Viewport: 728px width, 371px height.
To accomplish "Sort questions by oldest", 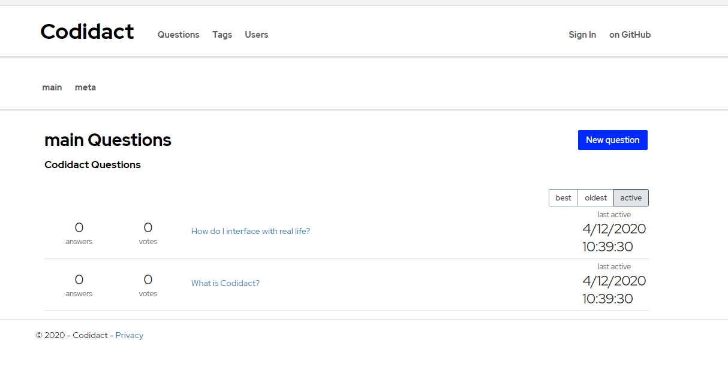I will point(595,197).
